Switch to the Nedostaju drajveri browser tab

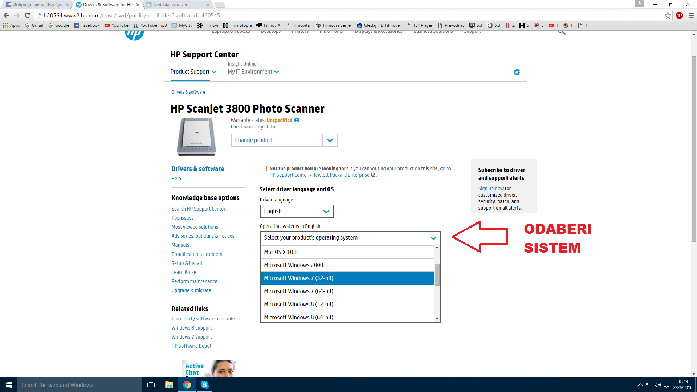click(x=178, y=5)
